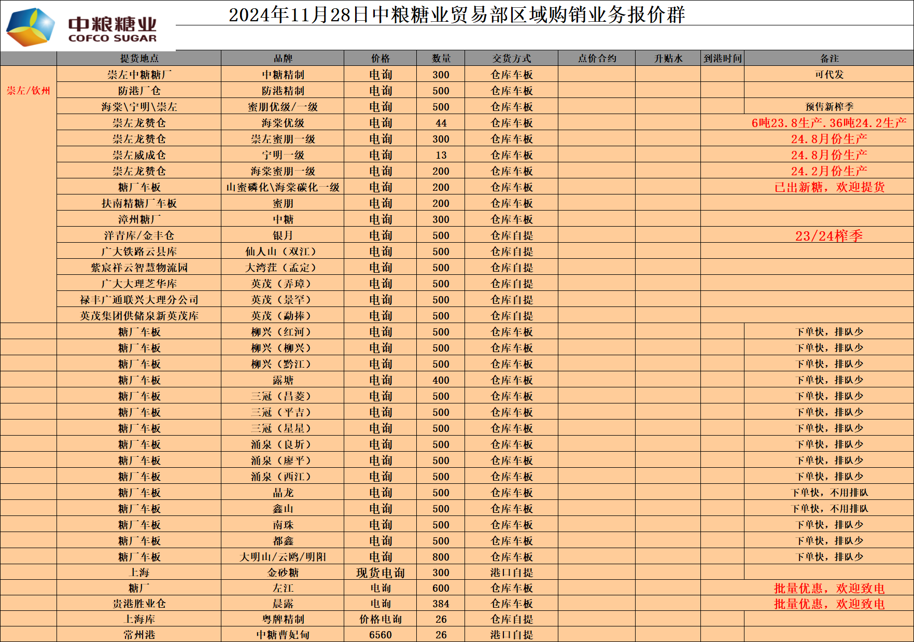
Task: Click the 银月 brand cell
Action: coord(283,235)
